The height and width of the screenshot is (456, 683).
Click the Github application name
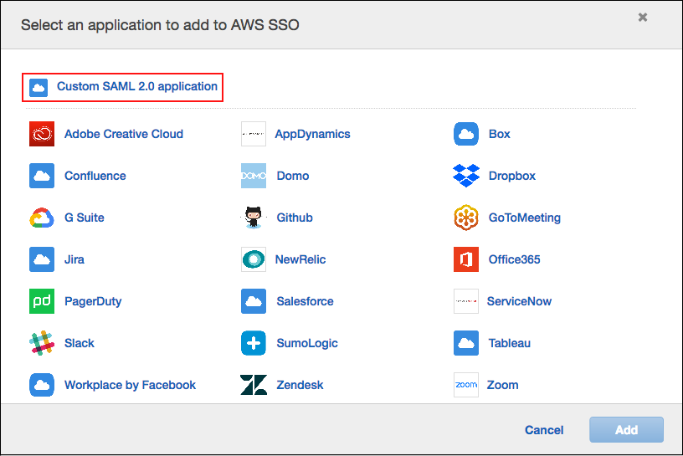tap(295, 218)
